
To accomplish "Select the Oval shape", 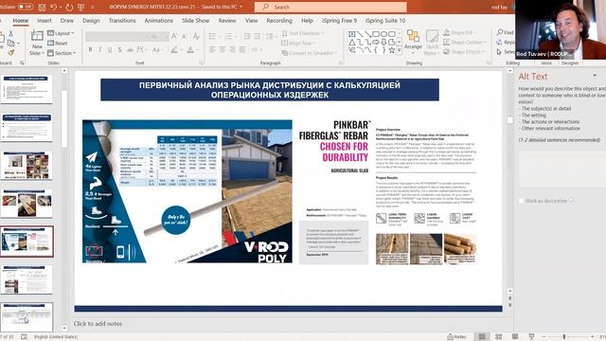I will point(383,34).
